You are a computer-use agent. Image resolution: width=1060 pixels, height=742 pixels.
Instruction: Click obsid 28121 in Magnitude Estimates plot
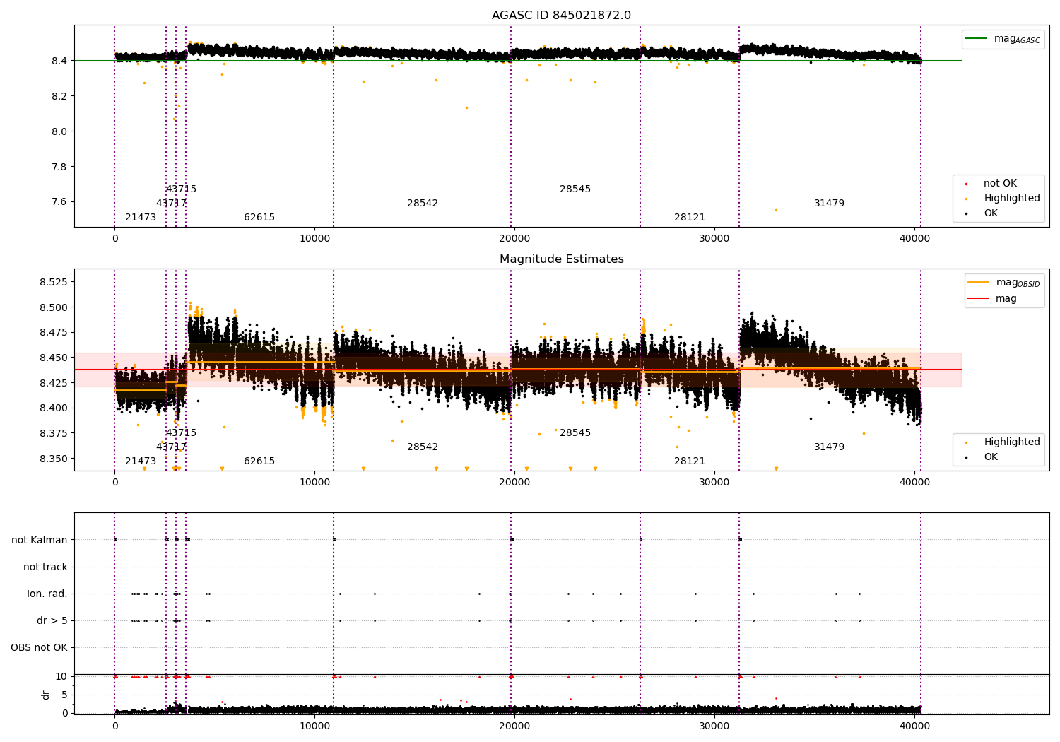(690, 461)
